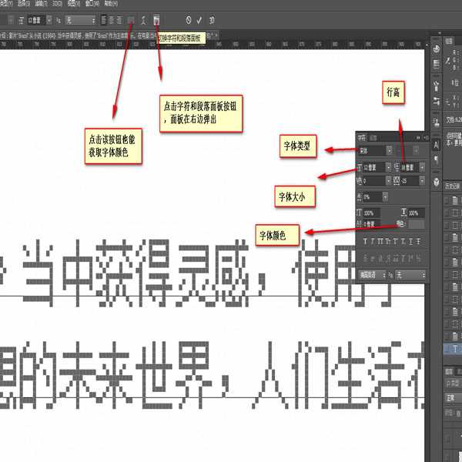Toggle Underline in the Character panel

click(410, 242)
